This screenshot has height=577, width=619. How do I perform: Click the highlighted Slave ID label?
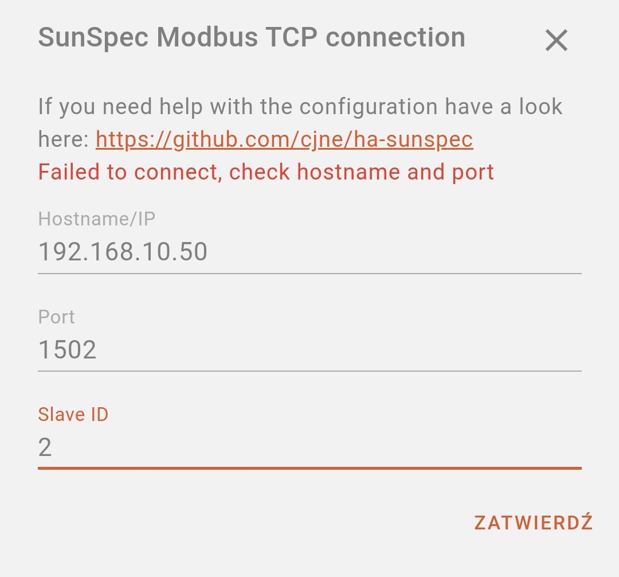pos(73,414)
